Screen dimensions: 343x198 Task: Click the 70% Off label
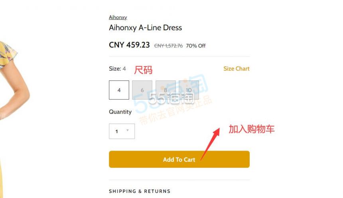pos(195,46)
